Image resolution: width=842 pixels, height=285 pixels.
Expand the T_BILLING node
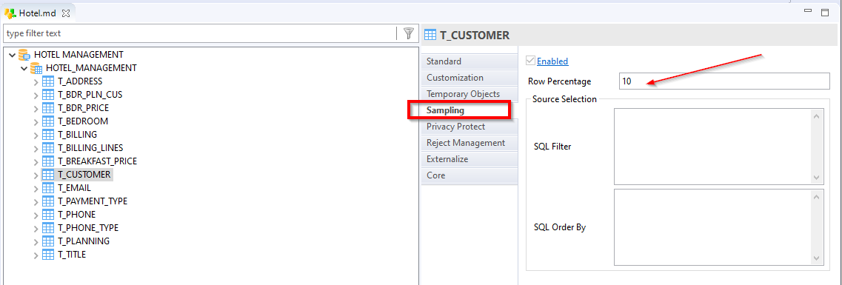point(36,135)
